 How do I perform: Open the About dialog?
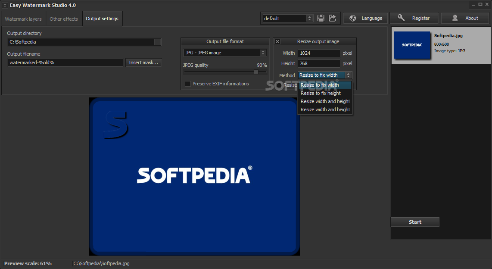pos(465,18)
